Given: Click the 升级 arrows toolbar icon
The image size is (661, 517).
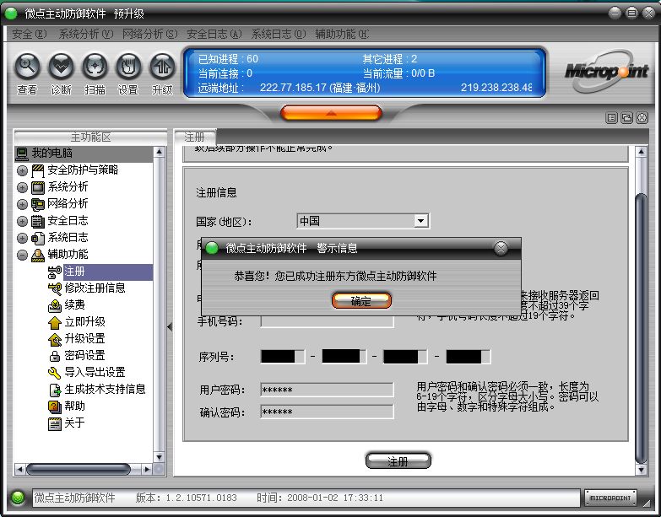Looking at the screenshot, I should (162, 67).
